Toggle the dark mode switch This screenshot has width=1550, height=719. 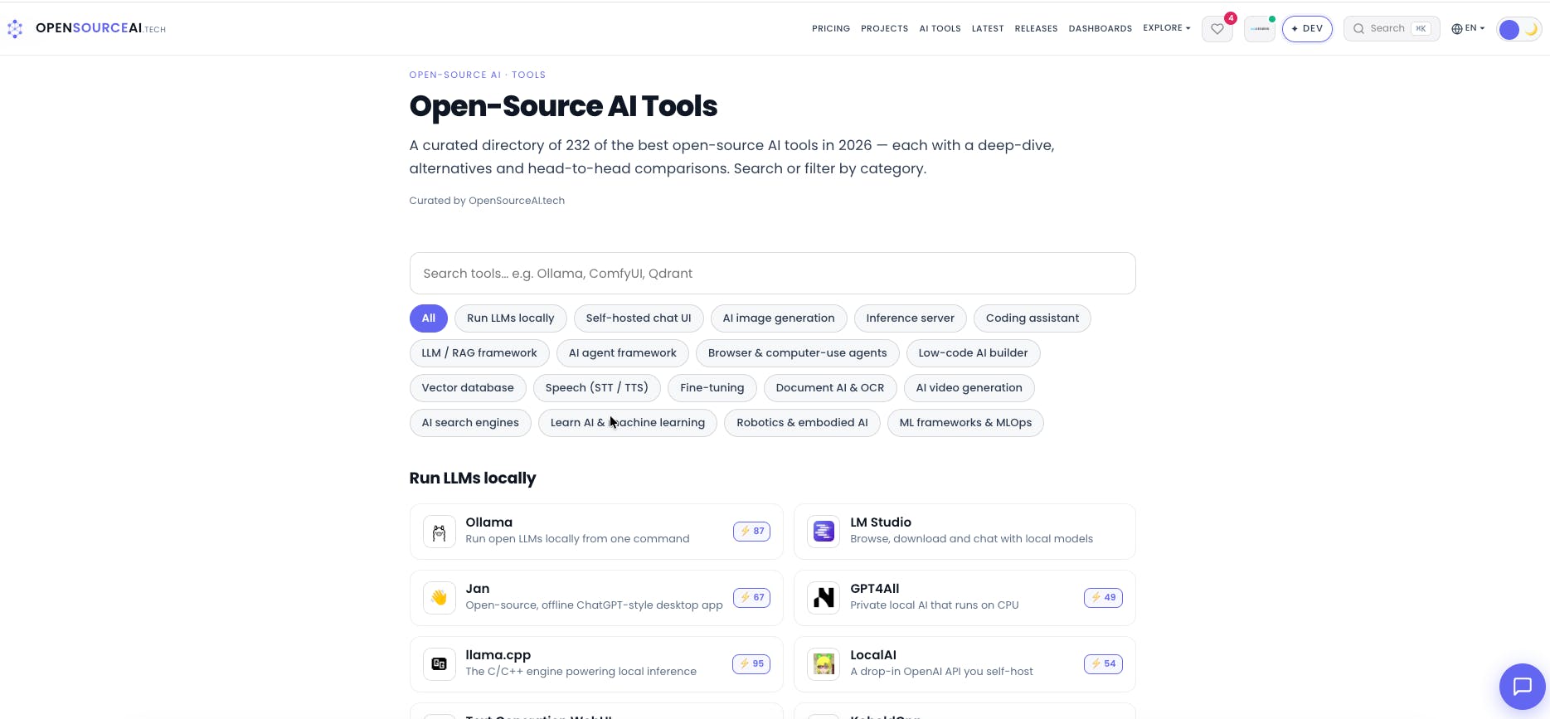pyautogui.click(x=1519, y=30)
